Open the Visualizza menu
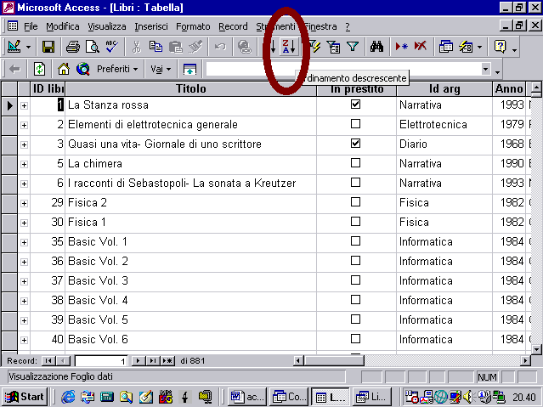The image size is (543, 407). (107, 26)
